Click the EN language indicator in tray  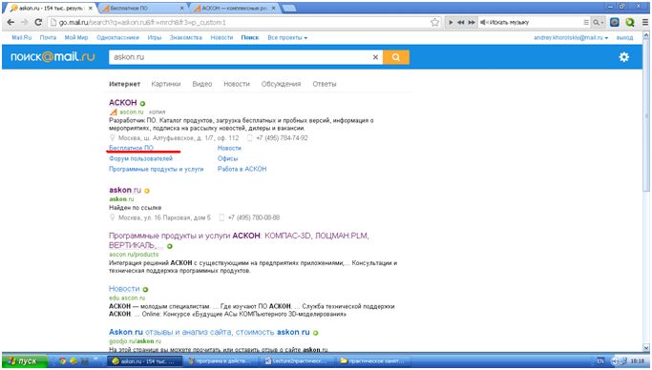coord(600,360)
